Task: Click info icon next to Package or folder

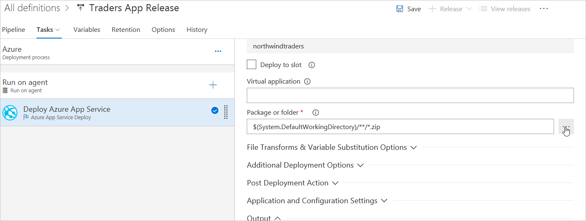Action: [x=315, y=113]
